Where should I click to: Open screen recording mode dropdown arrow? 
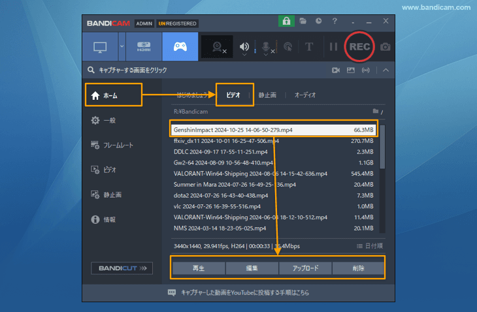(x=122, y=47)
